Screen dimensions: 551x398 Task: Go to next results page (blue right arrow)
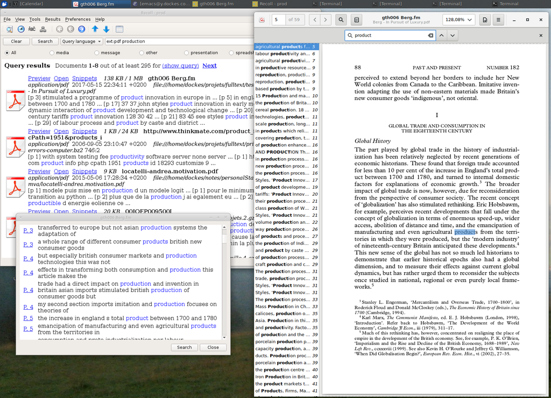(x=82, y=30)
